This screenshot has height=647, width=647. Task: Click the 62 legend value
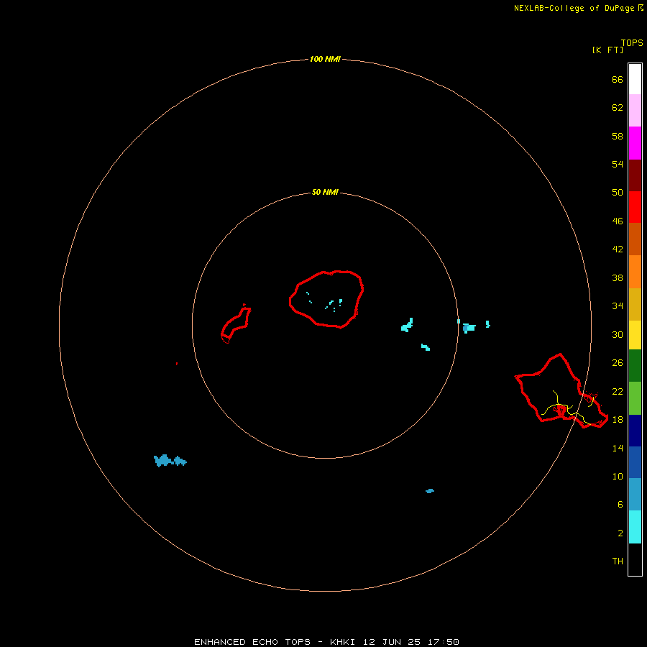(x=618, y=108)
